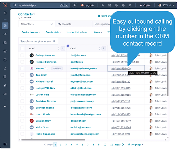This screenshot has width=177, height=150.
Task: Open the Breeze AI sparkle sidebar icon
Action: coord(5,107)
